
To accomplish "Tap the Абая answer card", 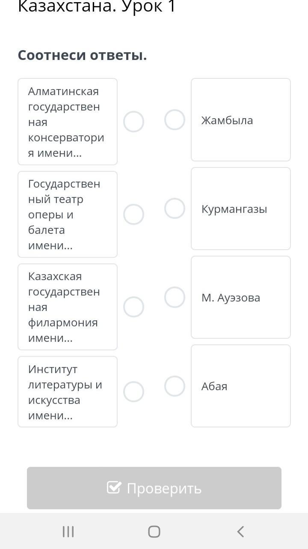I will pos(240,386).
